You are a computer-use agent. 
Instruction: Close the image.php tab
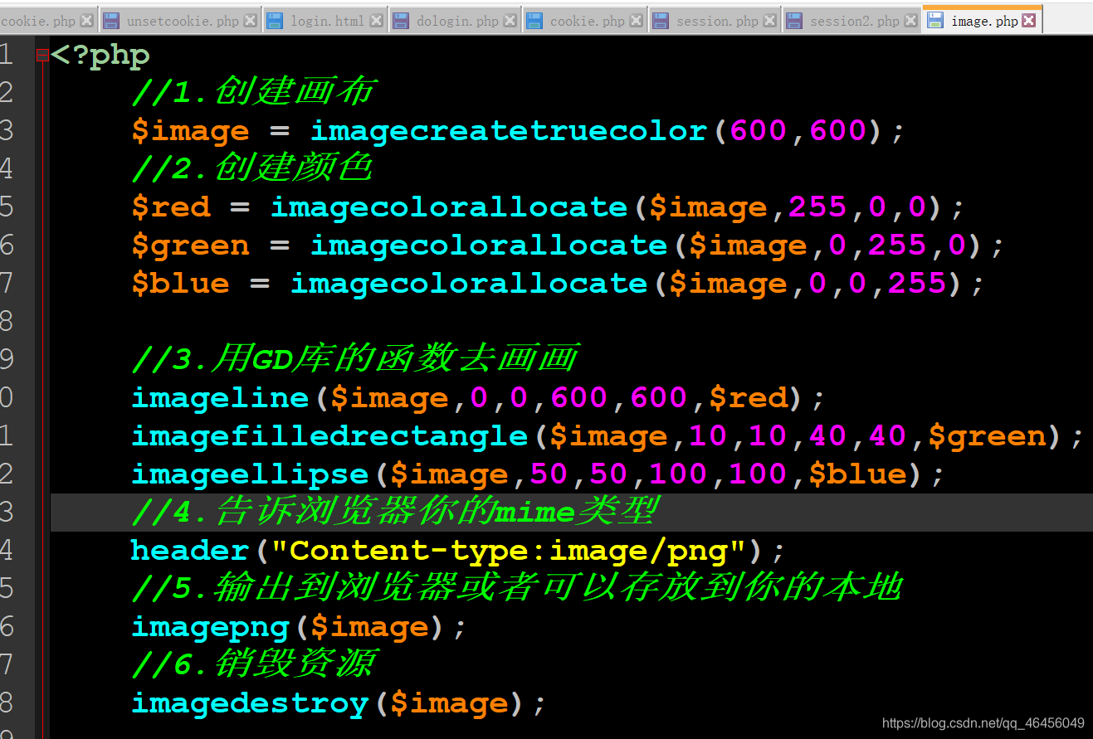pyautogui.click(x=1029, y=21)
